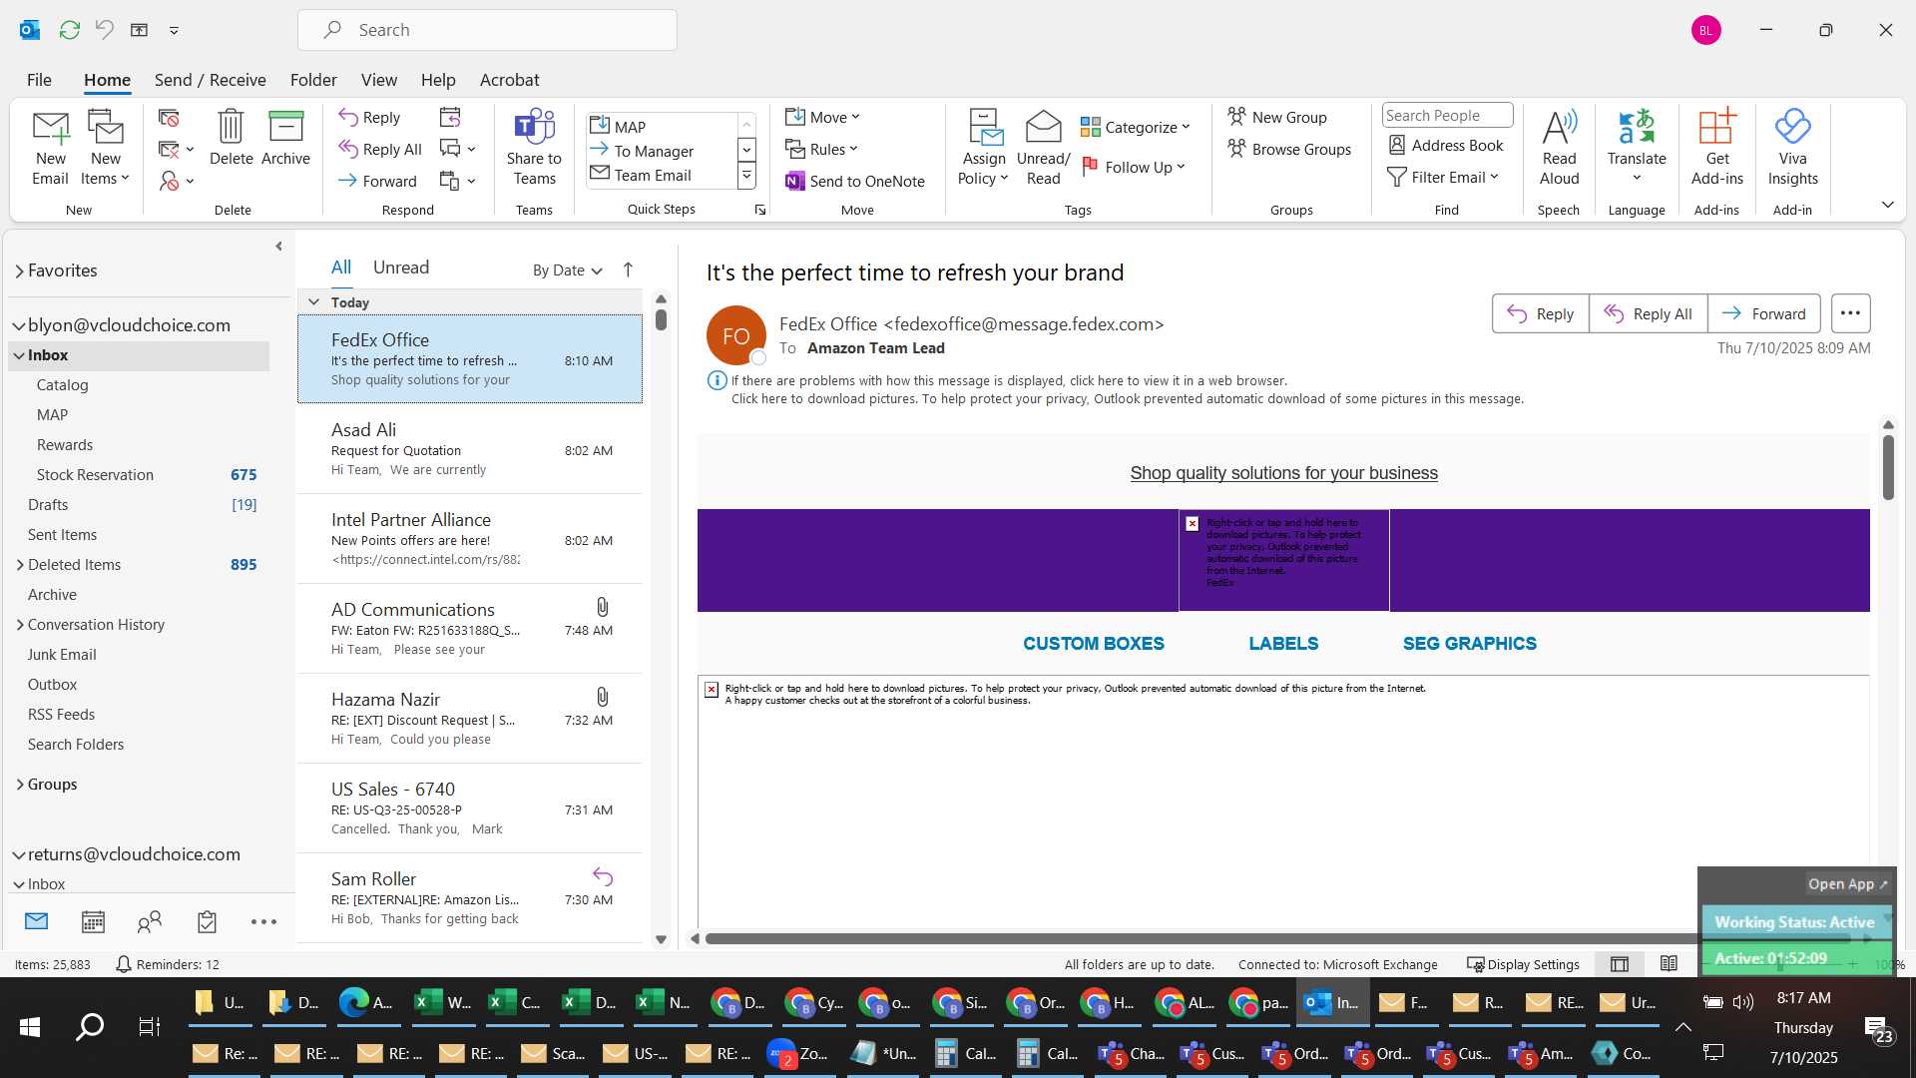This screenshot has width=1916, height=1078.
Task: Switch to the View ribbon tab
Action: point(378,80)
